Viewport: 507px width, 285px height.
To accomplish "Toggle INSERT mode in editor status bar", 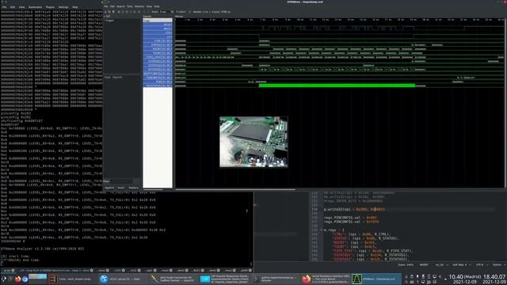I will (424, 264).
